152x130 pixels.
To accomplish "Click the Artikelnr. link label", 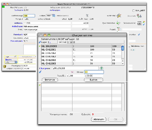I will point(19,23).
